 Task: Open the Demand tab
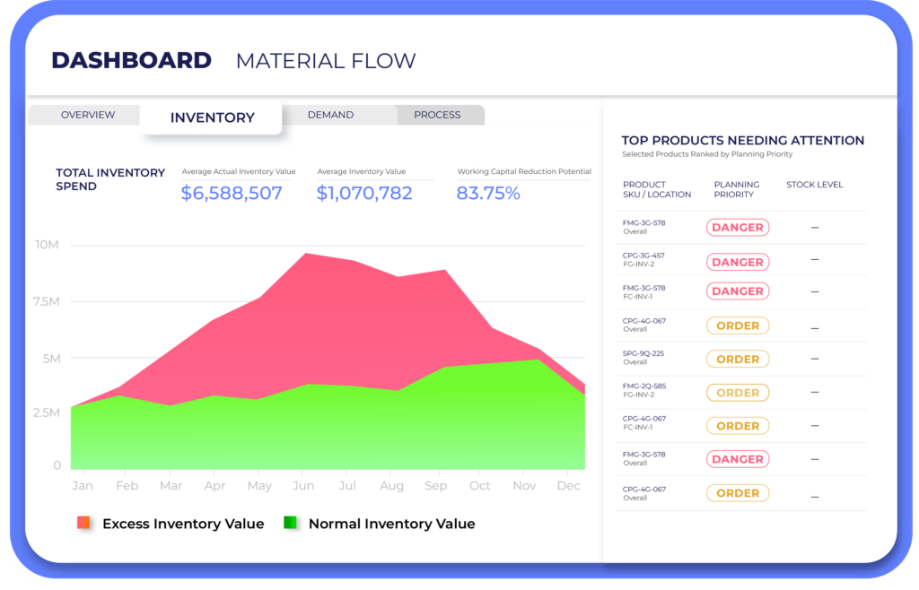coord(330,115)
